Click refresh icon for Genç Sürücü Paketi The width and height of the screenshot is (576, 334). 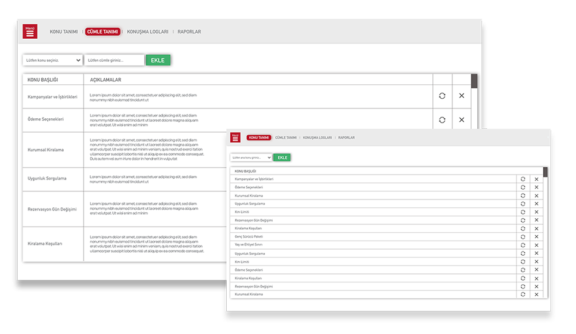click(522, 236)
